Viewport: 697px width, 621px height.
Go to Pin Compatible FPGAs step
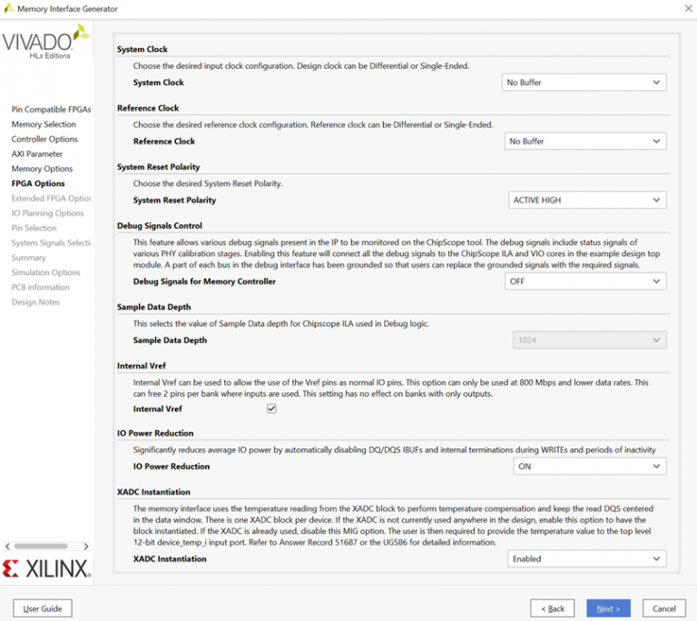pyautogui.click(x=51, y=110)
